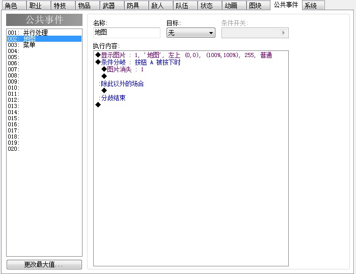
Task: Select empty list entry 020
Action: point(44,149)
